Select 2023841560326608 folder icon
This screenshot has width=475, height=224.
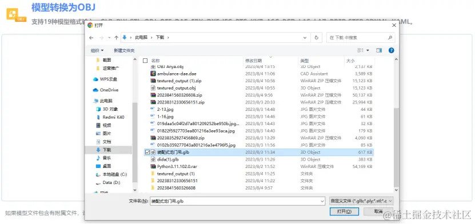point(153,188)
